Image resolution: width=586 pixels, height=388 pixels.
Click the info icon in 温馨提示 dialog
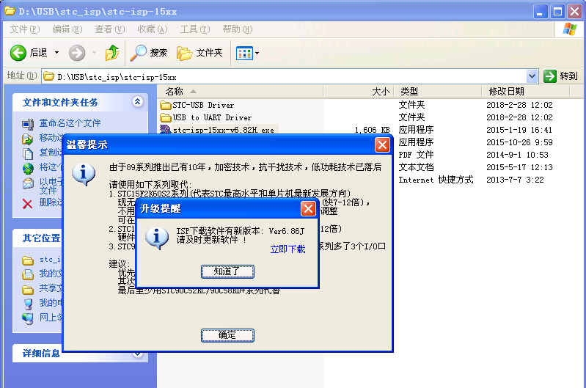(x=84, y=174)
